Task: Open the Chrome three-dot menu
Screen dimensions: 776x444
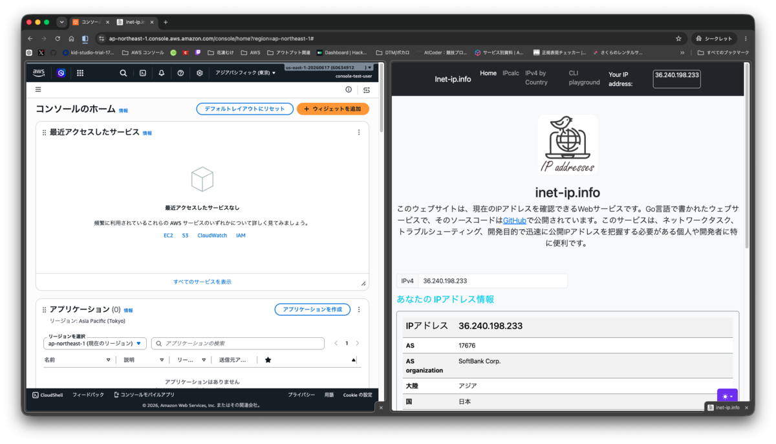Action: pos(746,39)
